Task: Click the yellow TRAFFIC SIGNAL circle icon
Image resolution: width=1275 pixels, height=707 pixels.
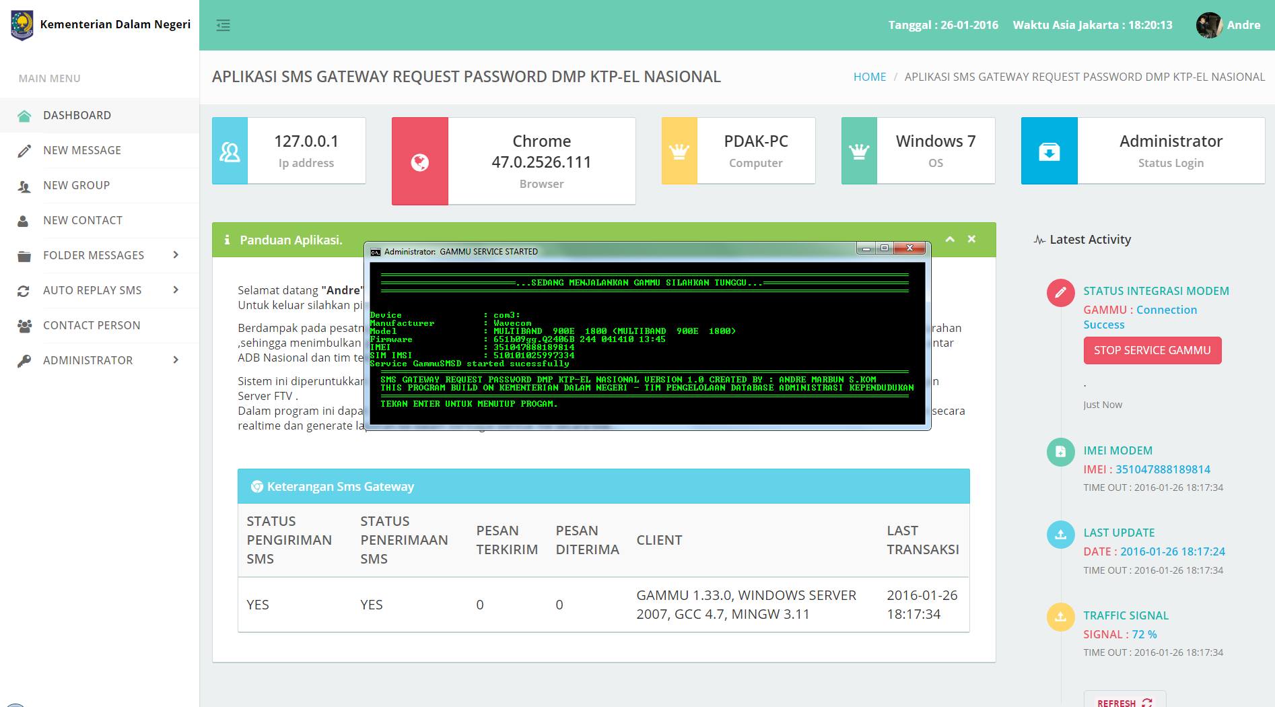Action: [x=1060, y=617]
